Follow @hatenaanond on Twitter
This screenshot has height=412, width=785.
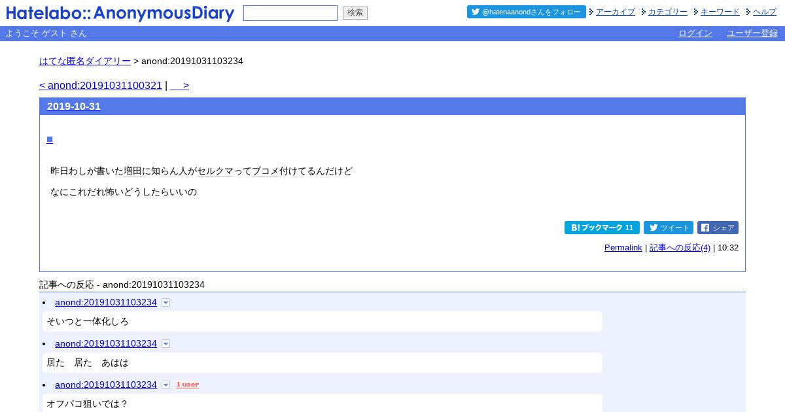pyautogui.click(x=527, y=12)
